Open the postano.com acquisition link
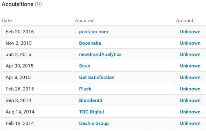The width and height of the screenshot is (206, 131). coord(93,32)
